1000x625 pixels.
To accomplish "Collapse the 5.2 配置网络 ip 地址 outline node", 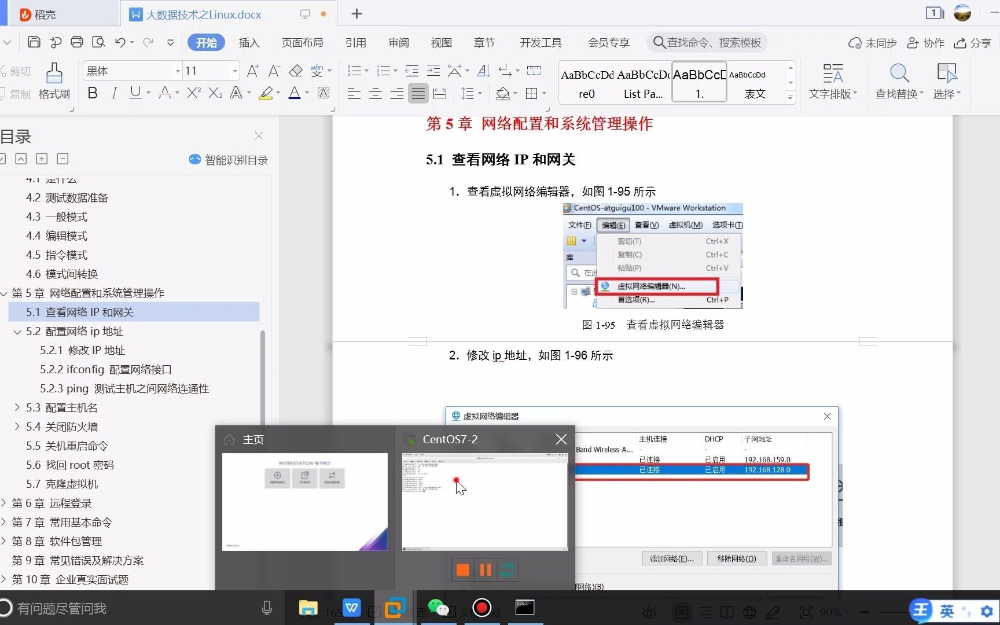I will [17, 332].
